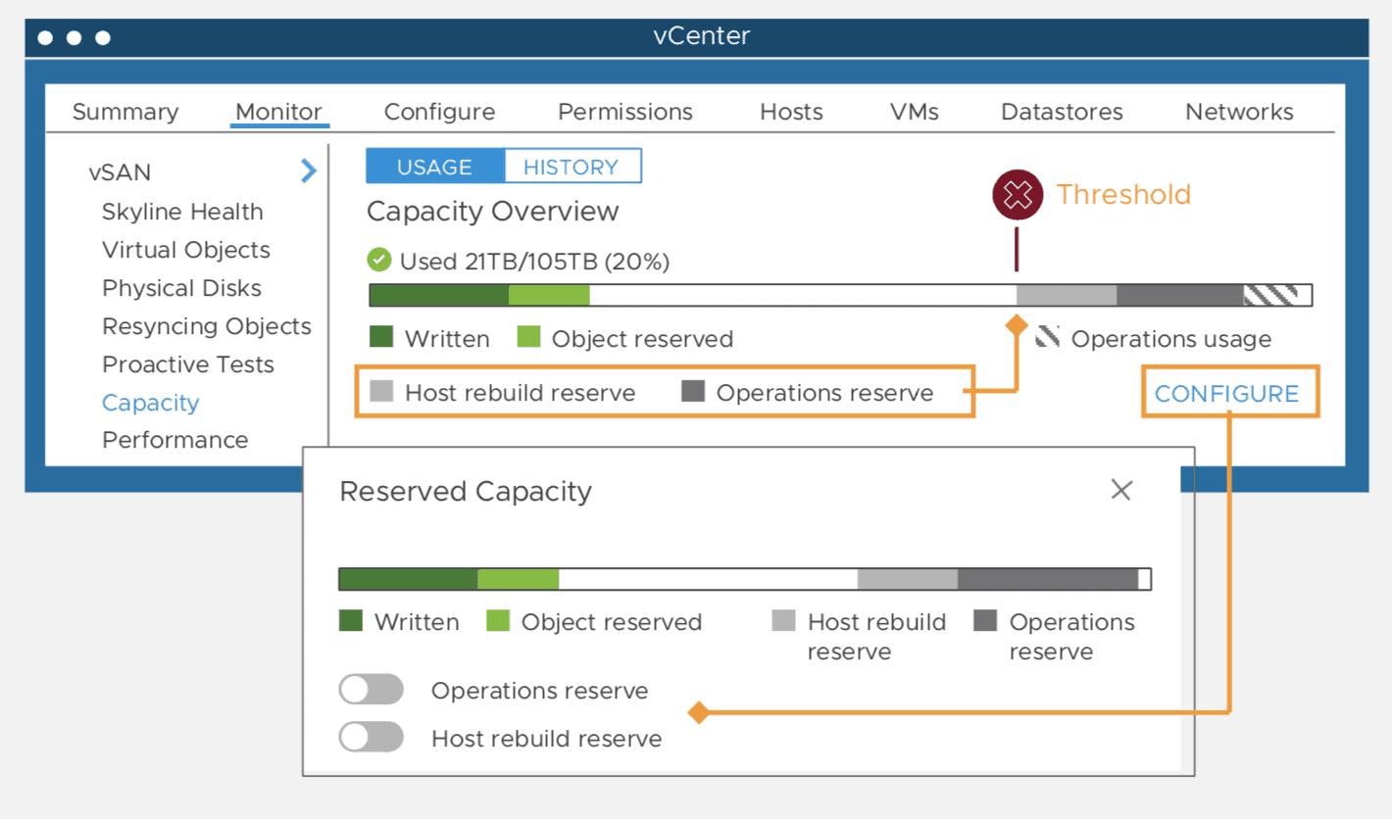
Task: Click the CONFIGURE link
Action: [x=1226, y=394]
